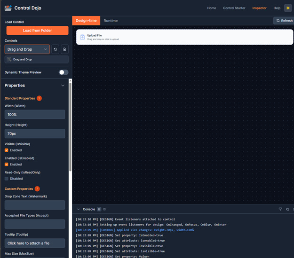Click the Custom Properties count badge 7
Image resolution: width=294 pixels, height=258 pixels.
(37, 188)
